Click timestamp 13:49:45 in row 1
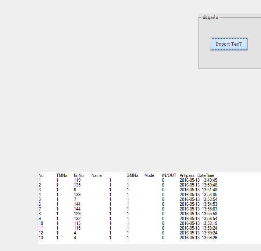The width and height of the screenshot is (261, 251). (x=210, y=180)
